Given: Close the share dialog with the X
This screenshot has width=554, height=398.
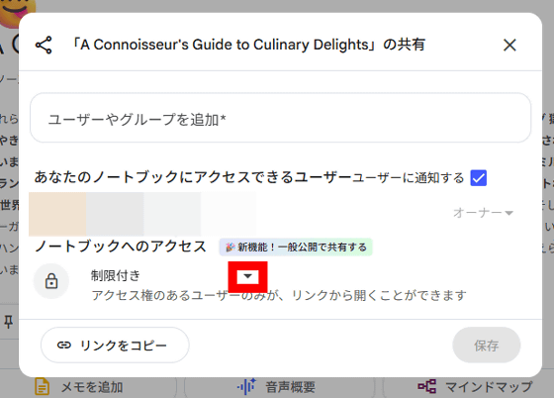Looking at the screenshot, I should [x=509, y=46].
